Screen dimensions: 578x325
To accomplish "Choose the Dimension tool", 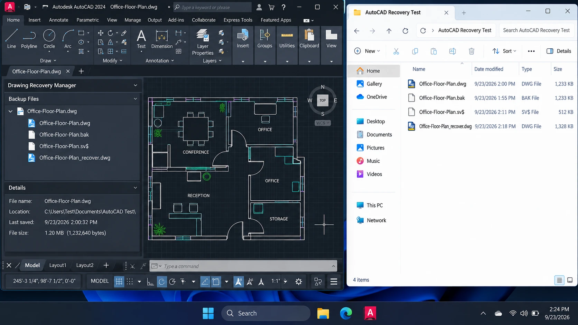I will [x=162, y=39].
